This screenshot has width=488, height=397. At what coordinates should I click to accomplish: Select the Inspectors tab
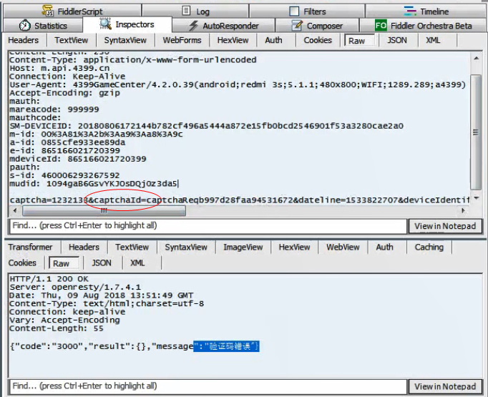click(127, 24)
